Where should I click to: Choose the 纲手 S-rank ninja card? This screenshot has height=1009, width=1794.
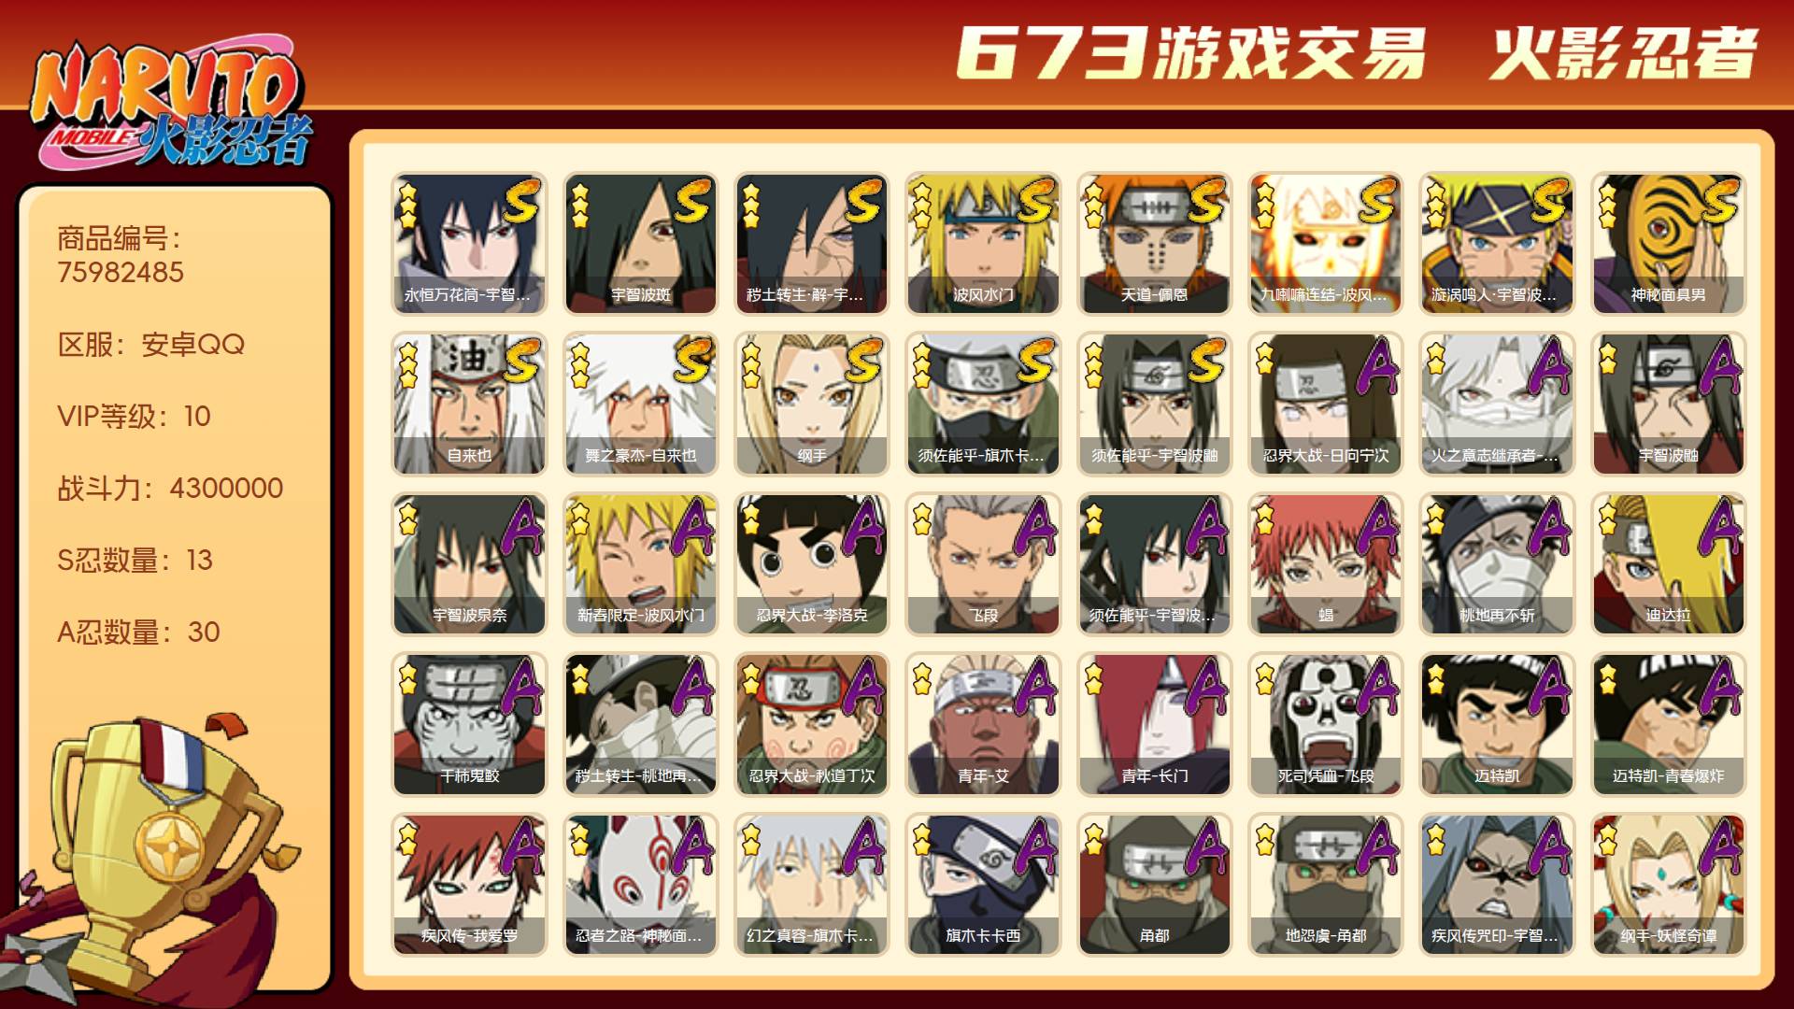[811, 404]
